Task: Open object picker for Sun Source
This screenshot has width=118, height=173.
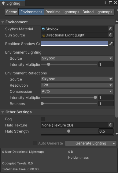Action: (x=111, y=35)
